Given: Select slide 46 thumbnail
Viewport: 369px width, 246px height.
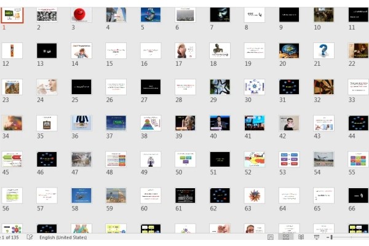Looking at the screenshot, I should (x=47, y=159).
